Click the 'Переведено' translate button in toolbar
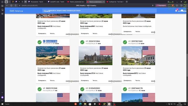The image size is (188, 106). pyautogui.click(x=161, y=6)
